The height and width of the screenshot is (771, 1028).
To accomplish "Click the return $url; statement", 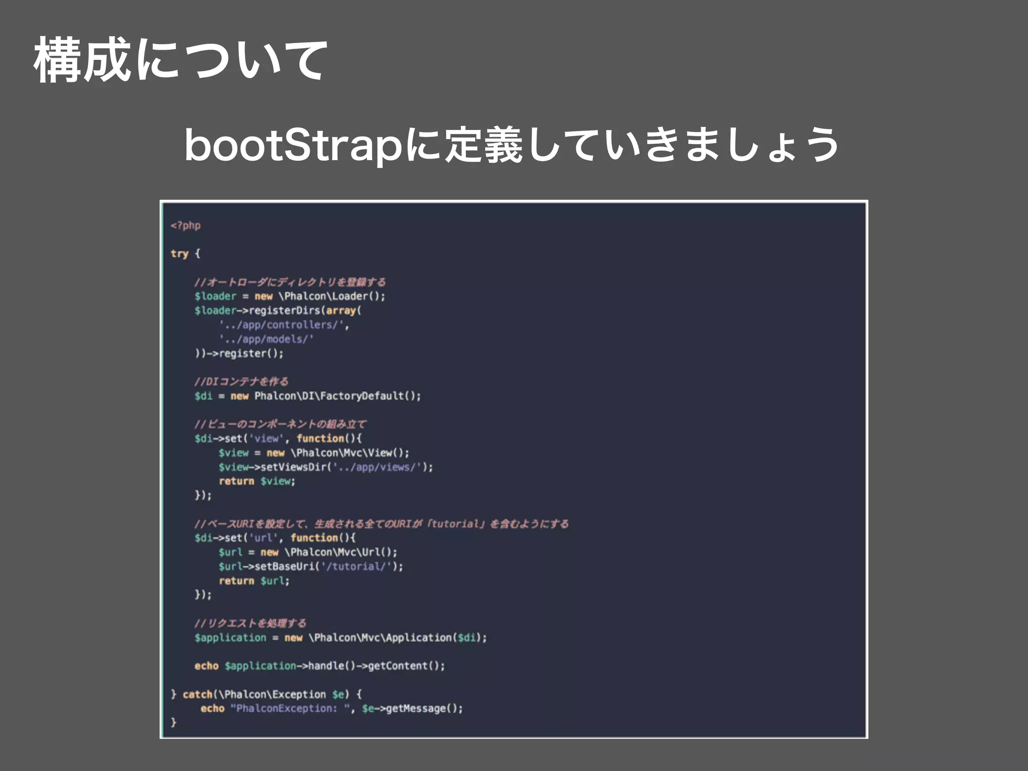I will tap(254, 581).
